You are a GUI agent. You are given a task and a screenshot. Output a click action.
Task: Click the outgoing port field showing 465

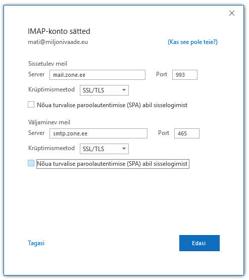[x=187, y=133]
